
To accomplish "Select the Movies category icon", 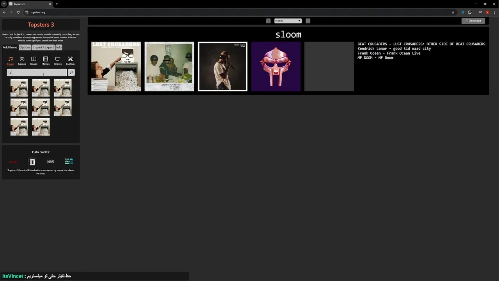I will click(x=46, y=60).
